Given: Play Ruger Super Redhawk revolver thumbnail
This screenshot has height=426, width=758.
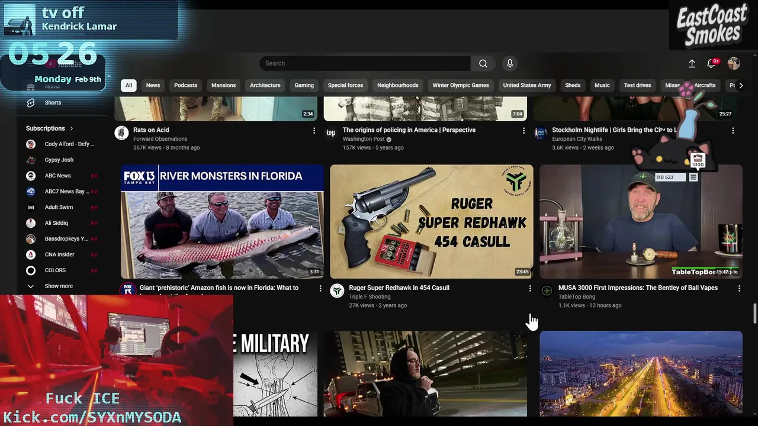Looking at the screenshot, I should click(x=432, y=221).
